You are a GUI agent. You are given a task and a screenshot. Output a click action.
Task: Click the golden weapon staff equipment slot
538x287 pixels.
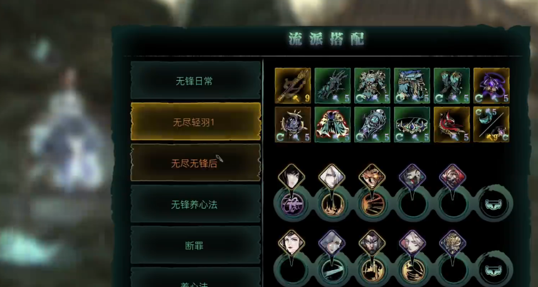tap(293, 85)
